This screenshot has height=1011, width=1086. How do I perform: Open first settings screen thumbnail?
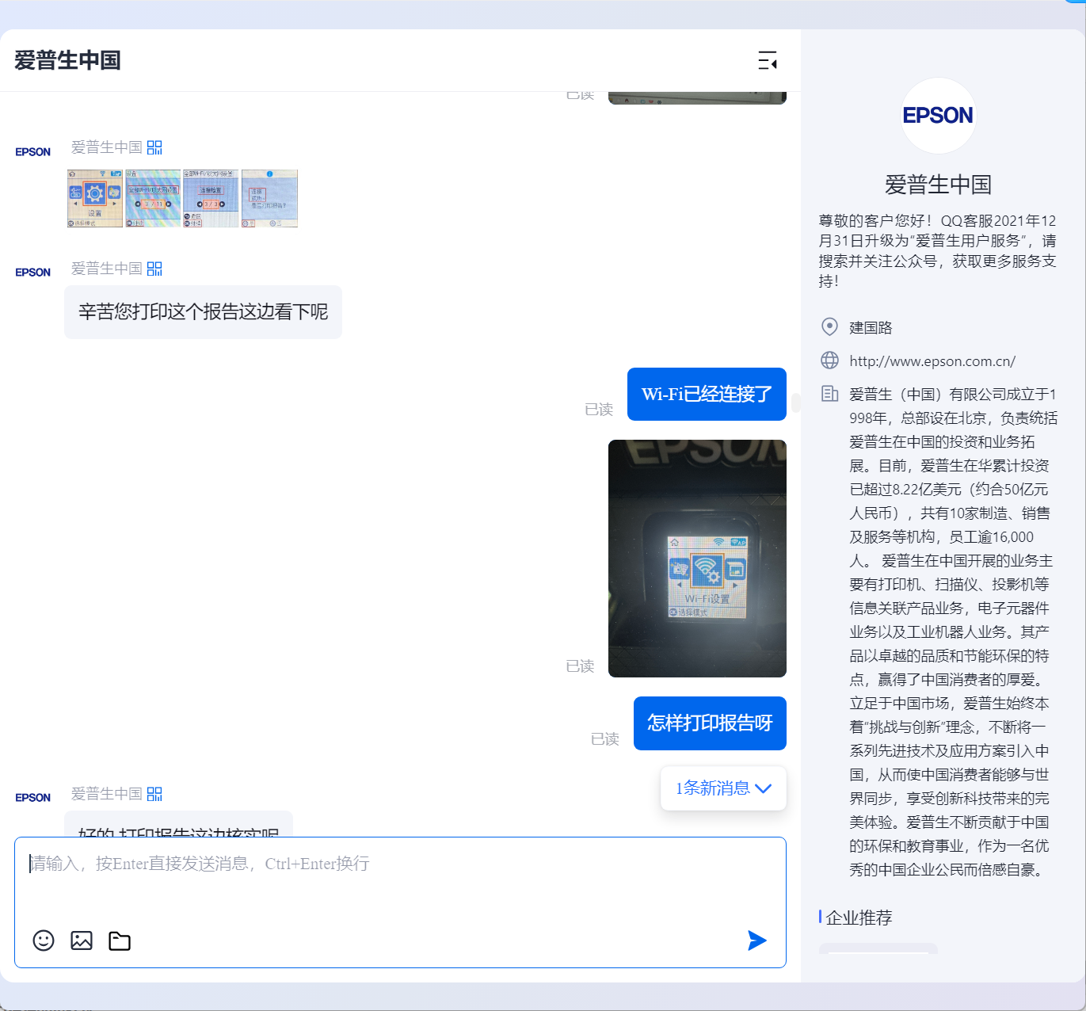point(95,198)
